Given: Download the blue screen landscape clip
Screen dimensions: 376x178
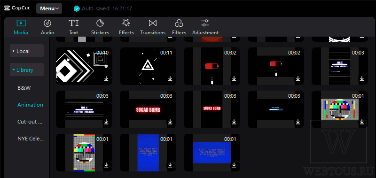Looking at the screenshot, I should point(234,165).
